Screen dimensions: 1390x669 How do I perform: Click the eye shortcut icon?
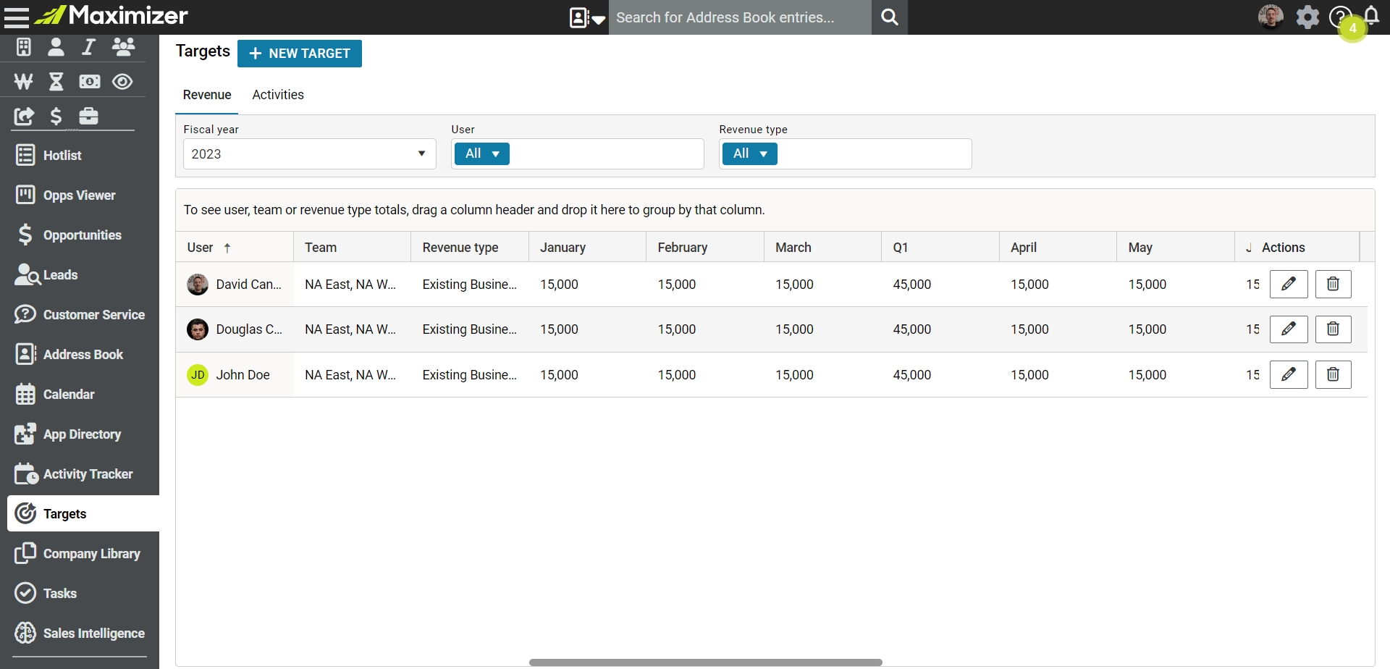point(122,82)
